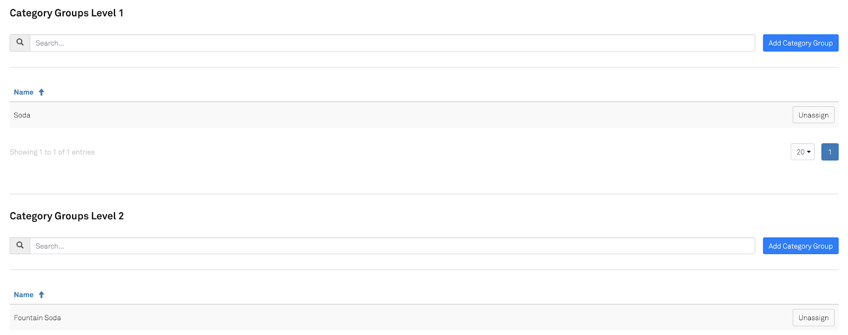Click the Category Groups Level 2 heading
This screenshot has height=335, width=848.
pos(67,216)
